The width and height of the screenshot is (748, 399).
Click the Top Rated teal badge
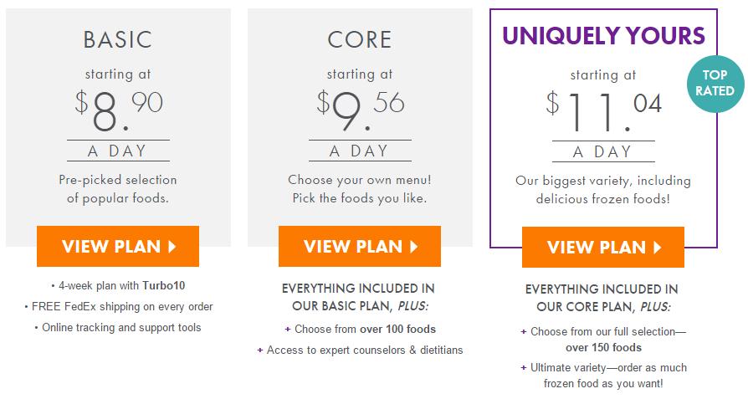point(715,84)
